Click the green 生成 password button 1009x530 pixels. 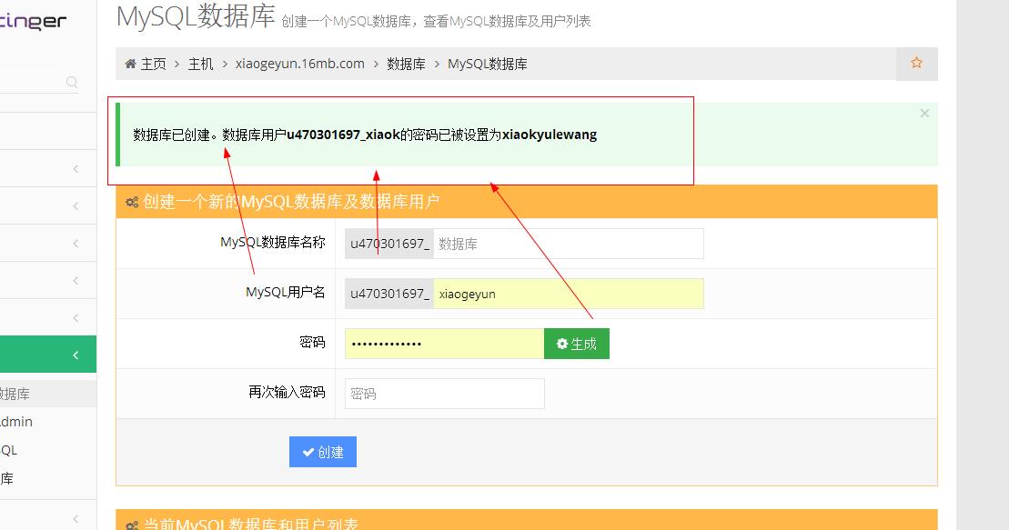point(577,344)
